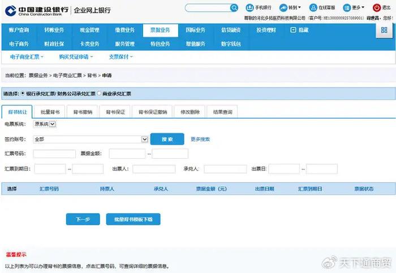Click the 承兑人 input field
Screen dimensions: 396x273
point(225,169)
